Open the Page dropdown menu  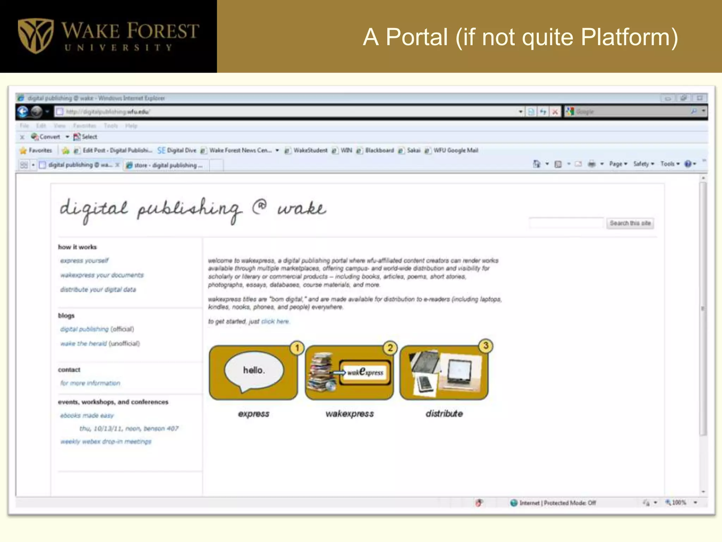pyautogui.click(x=618, y=164)
